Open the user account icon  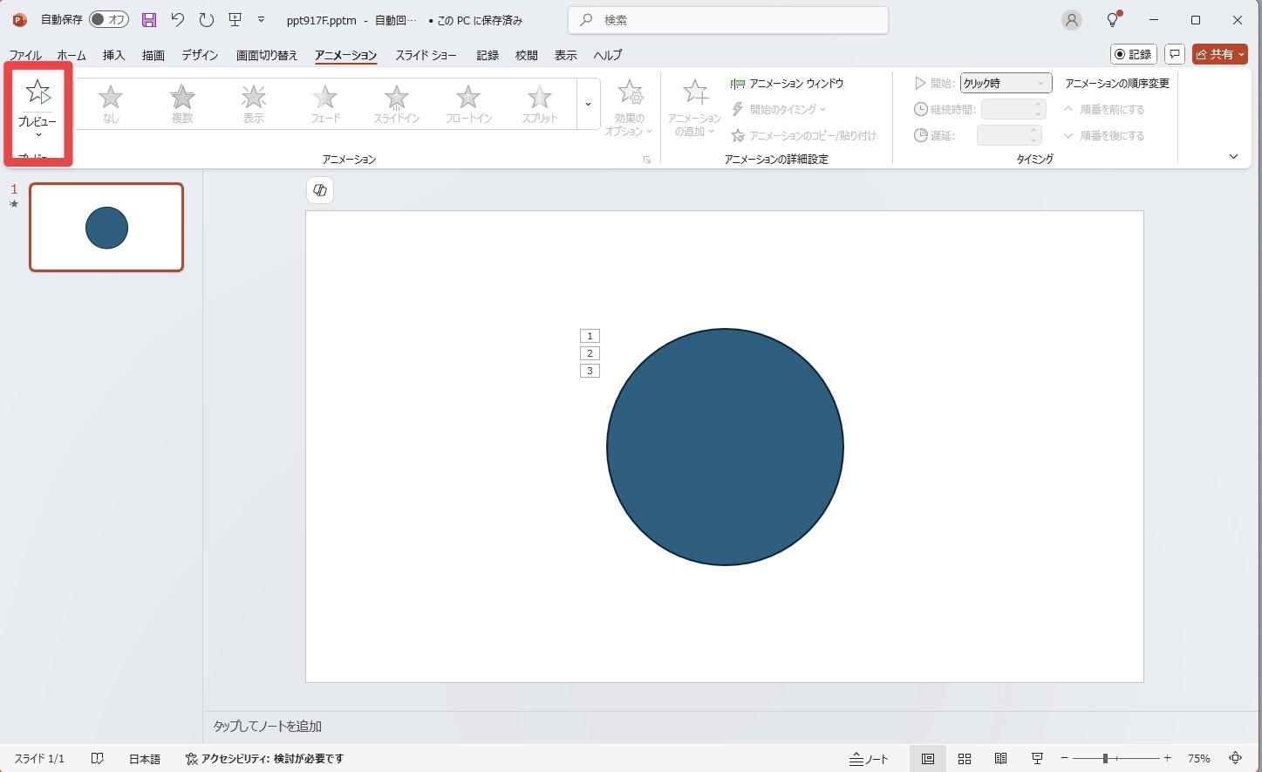click(x=1072, y=19)
